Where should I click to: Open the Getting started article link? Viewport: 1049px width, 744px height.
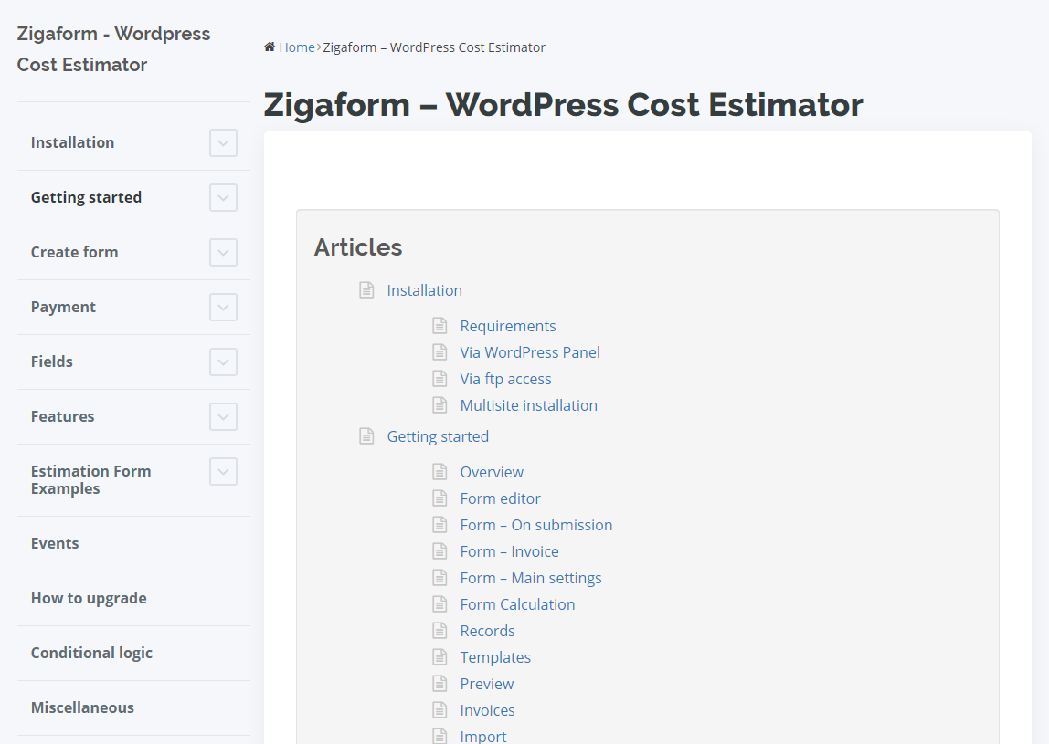point(438,436)
